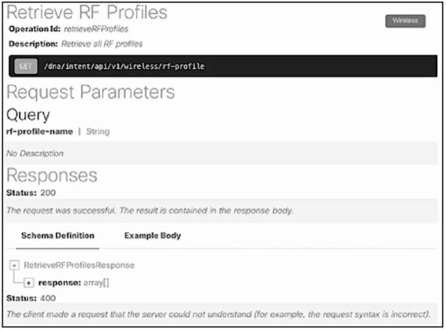Click the response array label
The width and height of the screenshot is (446, 330).
tap(74, 283)
